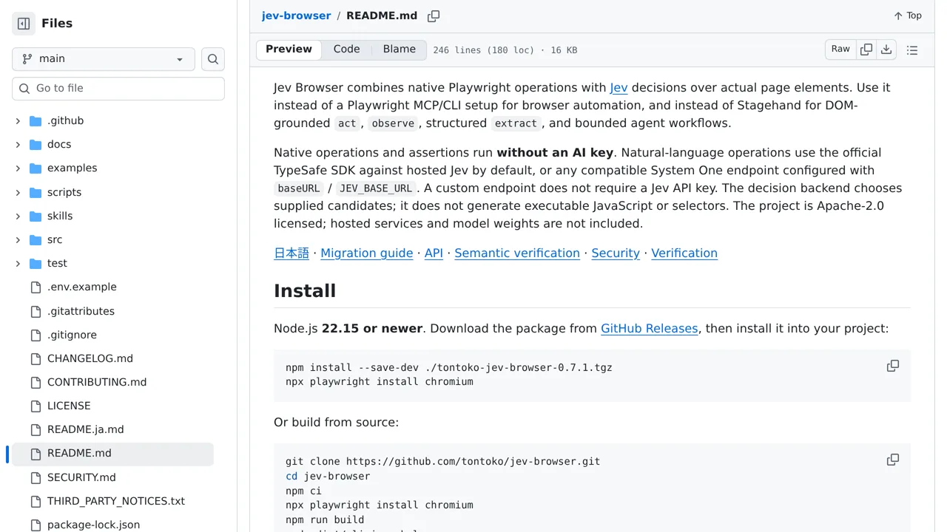Open the API documentation link
This screenshot has height=532, width=947.
(434, 253)
